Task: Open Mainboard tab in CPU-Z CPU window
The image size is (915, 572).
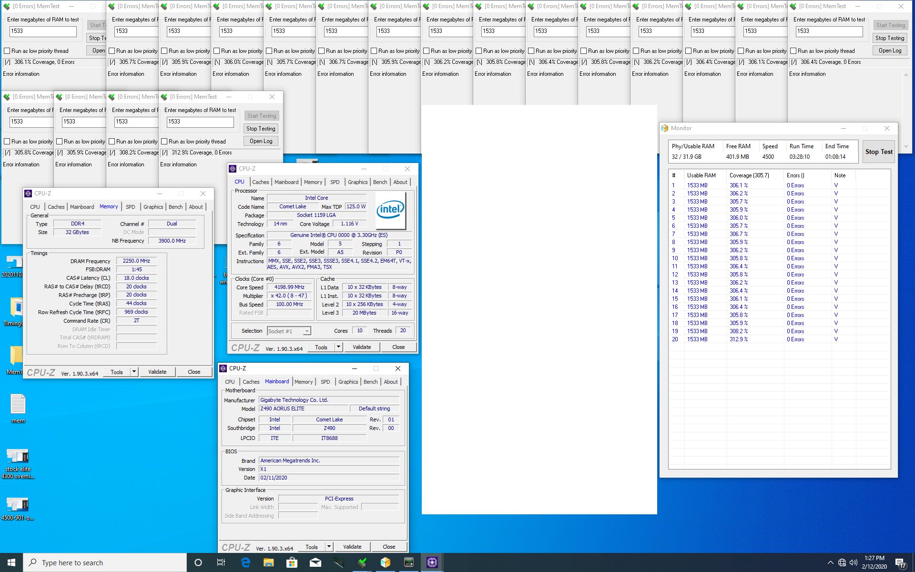Action: [286, 182]
